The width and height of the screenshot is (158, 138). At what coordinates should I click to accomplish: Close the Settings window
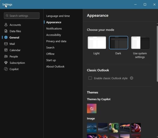pyautogui.click(x=154, y=4)
